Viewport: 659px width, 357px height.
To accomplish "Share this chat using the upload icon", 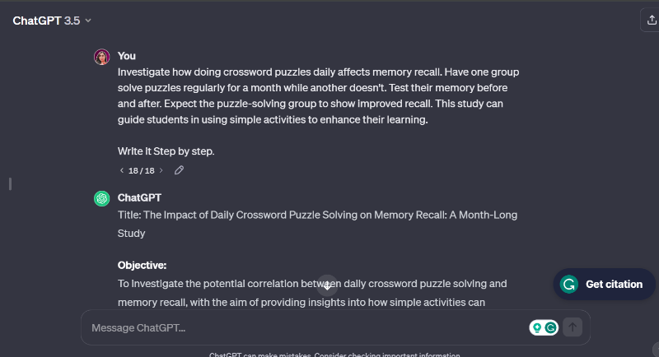I will (651, 20).
